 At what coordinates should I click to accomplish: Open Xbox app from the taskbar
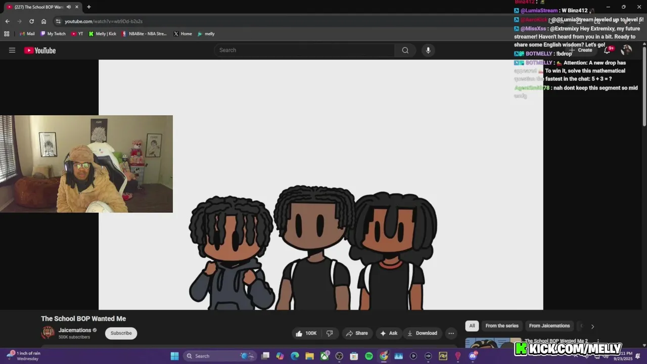(x=324, y=356)
